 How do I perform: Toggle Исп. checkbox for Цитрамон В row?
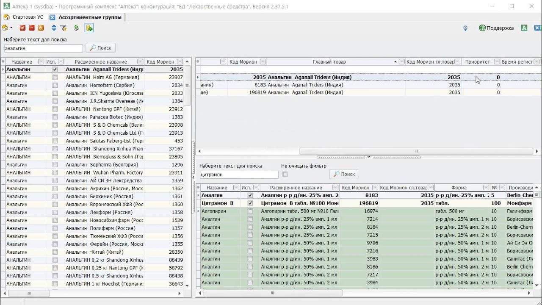click(250, 203)
